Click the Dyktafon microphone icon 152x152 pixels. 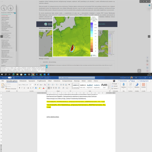click(124, 85)
